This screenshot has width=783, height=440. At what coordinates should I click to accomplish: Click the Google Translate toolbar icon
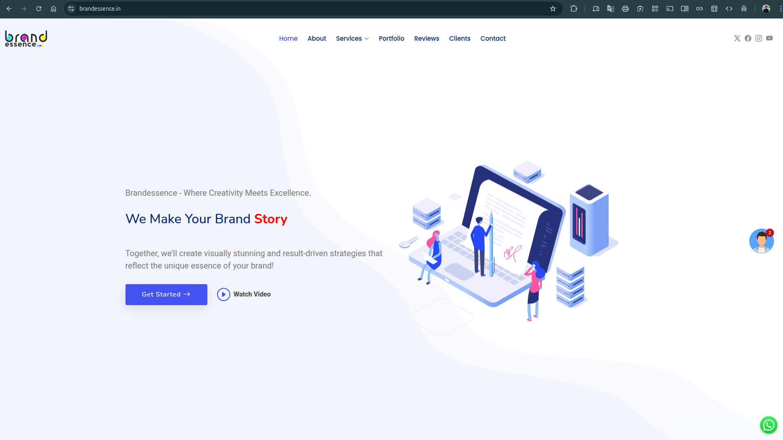(610, 9)
